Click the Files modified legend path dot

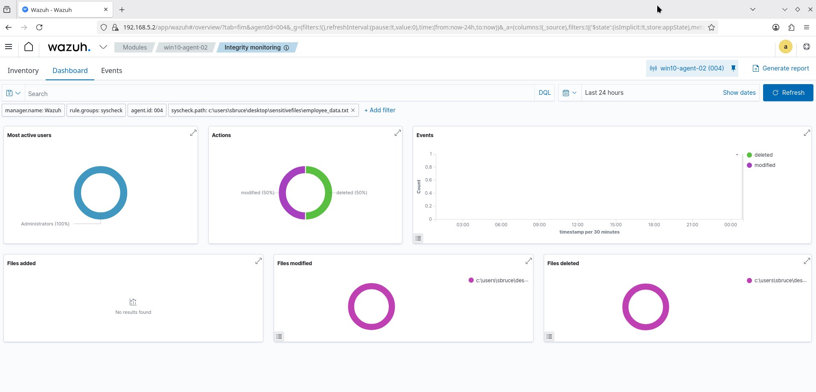pyautogui.click(x=471, y=280)
